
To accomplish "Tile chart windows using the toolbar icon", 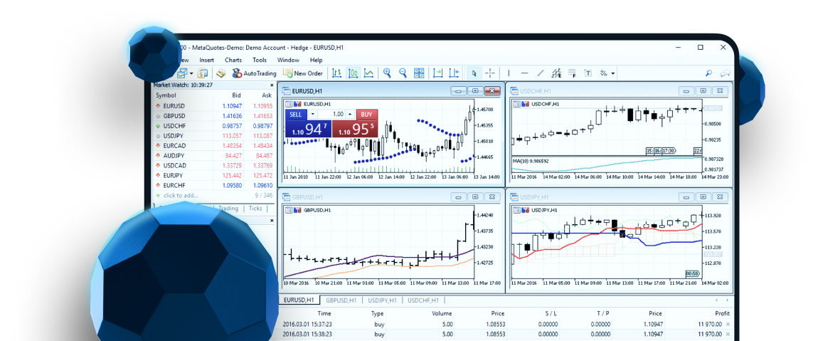I will pyautogui.click(x=420, y=73).
